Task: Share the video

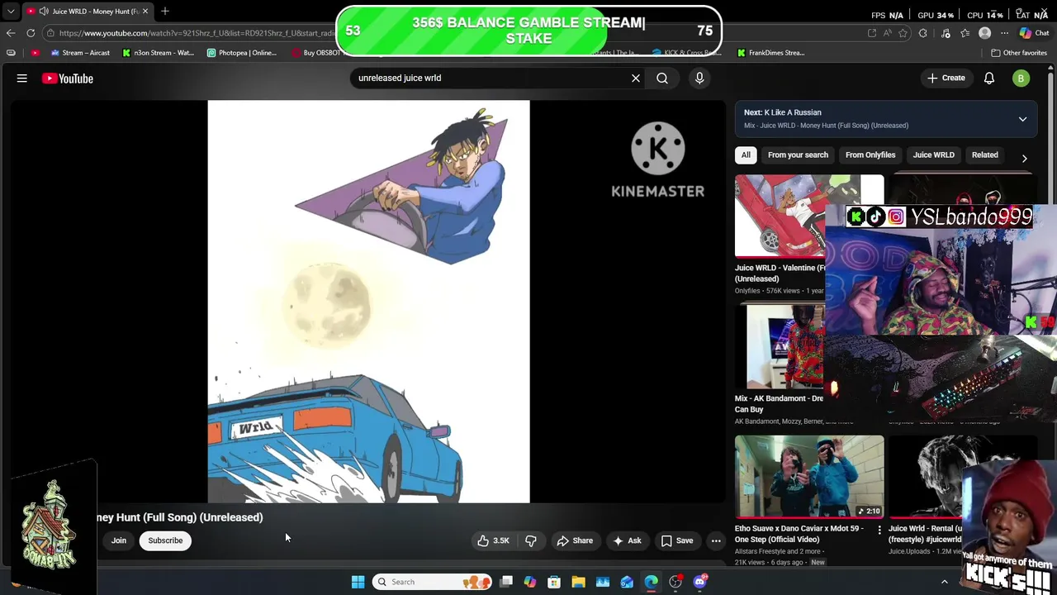Action: tap(575, 540)
